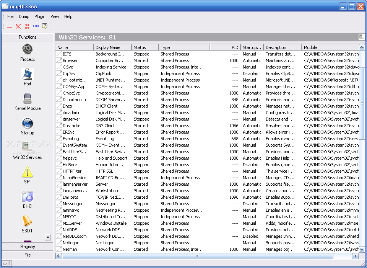Select the MSIServer service row
Viewport: 367px width, 268px height.
(x=207, y=223)
